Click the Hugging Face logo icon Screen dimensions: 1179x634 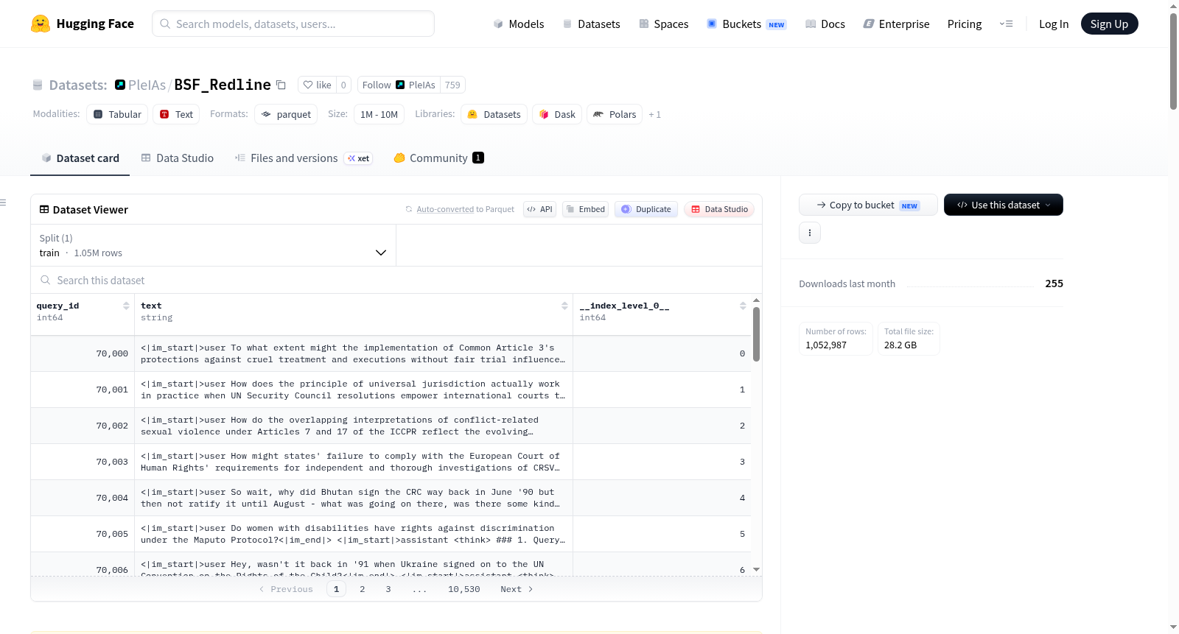click(x=41, y=24)
